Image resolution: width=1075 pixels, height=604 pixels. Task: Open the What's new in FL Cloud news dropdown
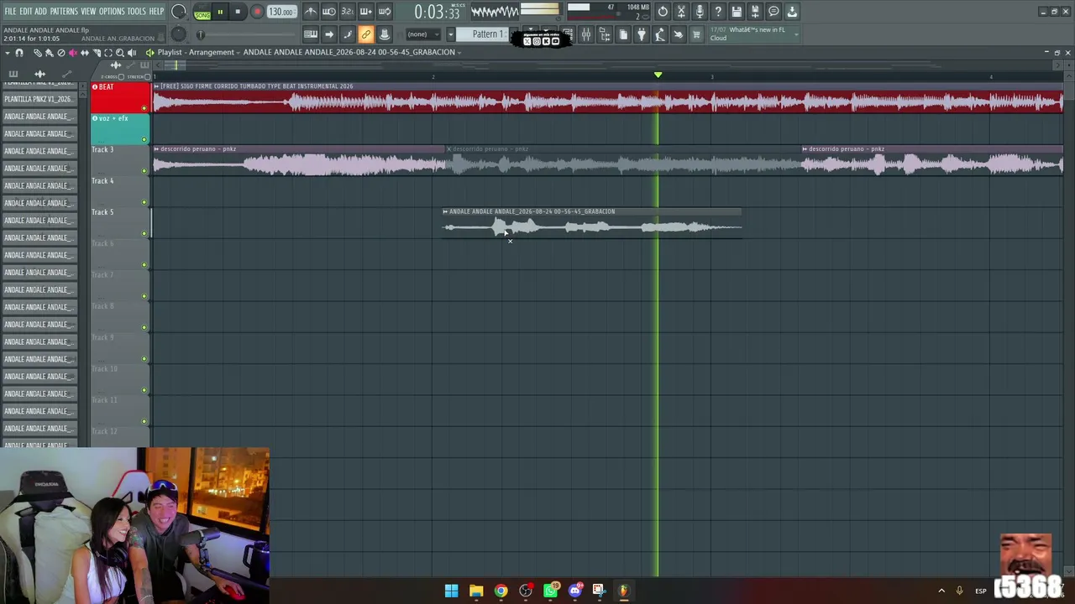click(x=753, y=34)
